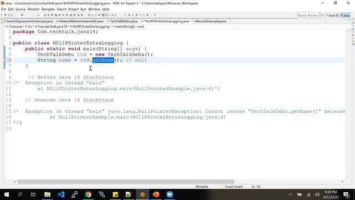
Task: Switch to TechTalkDebu.java editor tab
Action: pos(123,21)
